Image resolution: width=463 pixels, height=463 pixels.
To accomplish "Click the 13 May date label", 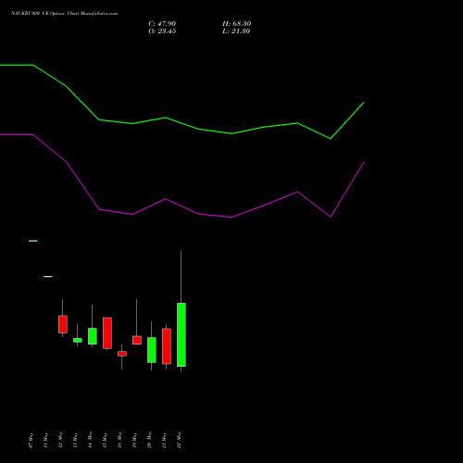I will pyautogui.click(x=75, y=441).
